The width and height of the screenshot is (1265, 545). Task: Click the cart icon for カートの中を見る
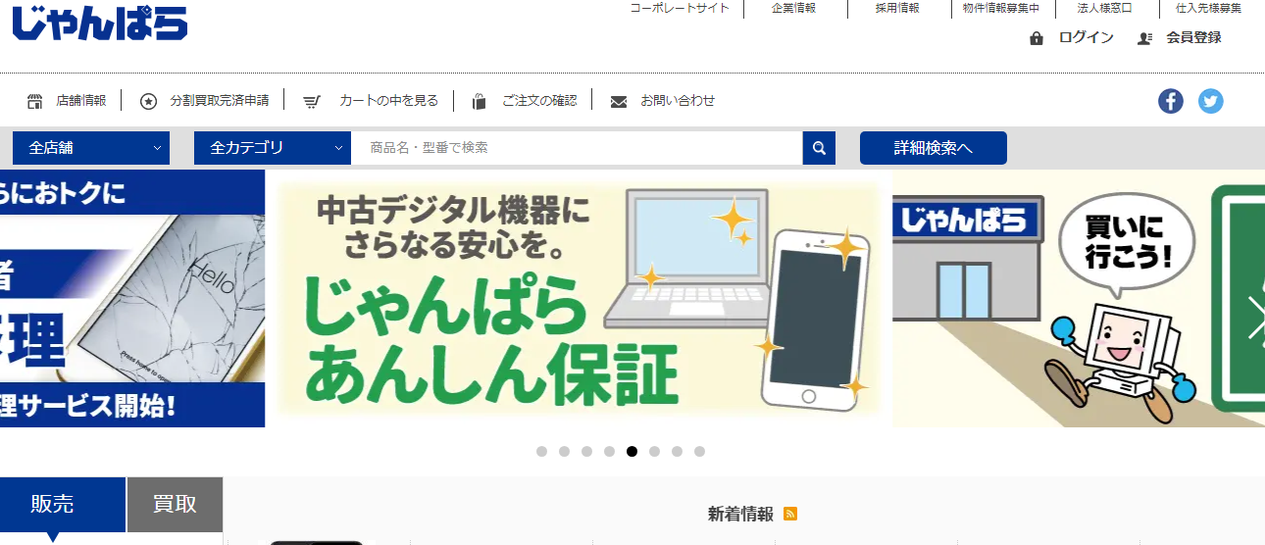312,101
